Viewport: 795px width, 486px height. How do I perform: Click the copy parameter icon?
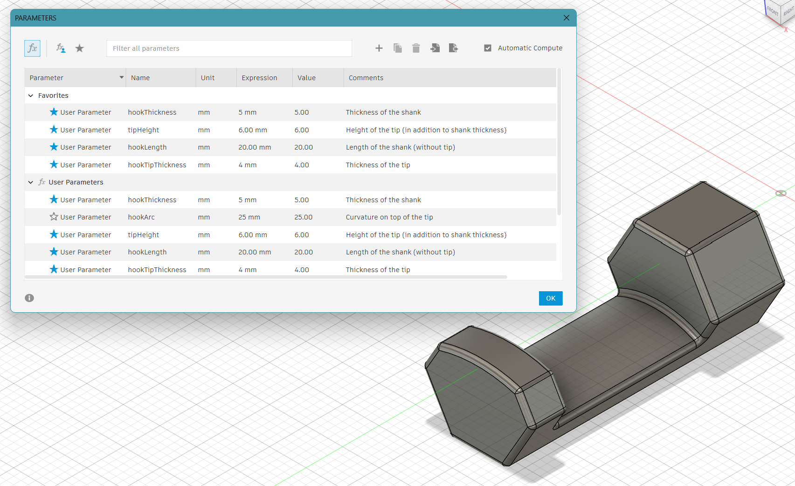398,48
